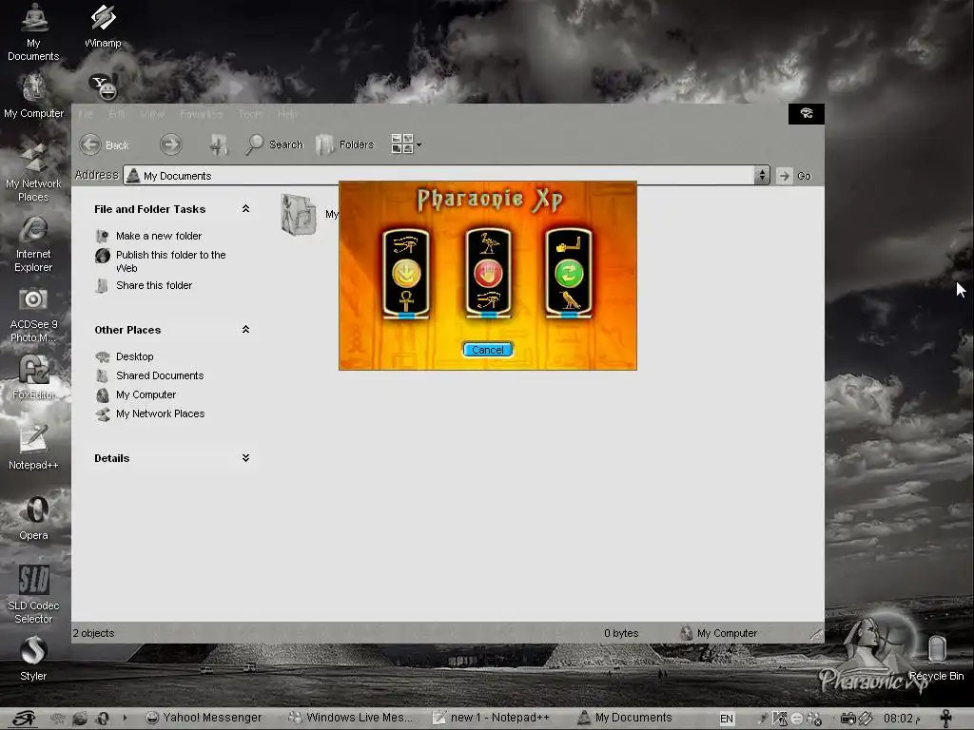Click the 2 objects status bar text
The height and width of the screenshot is (730, 974).
(x=94, y=633)
